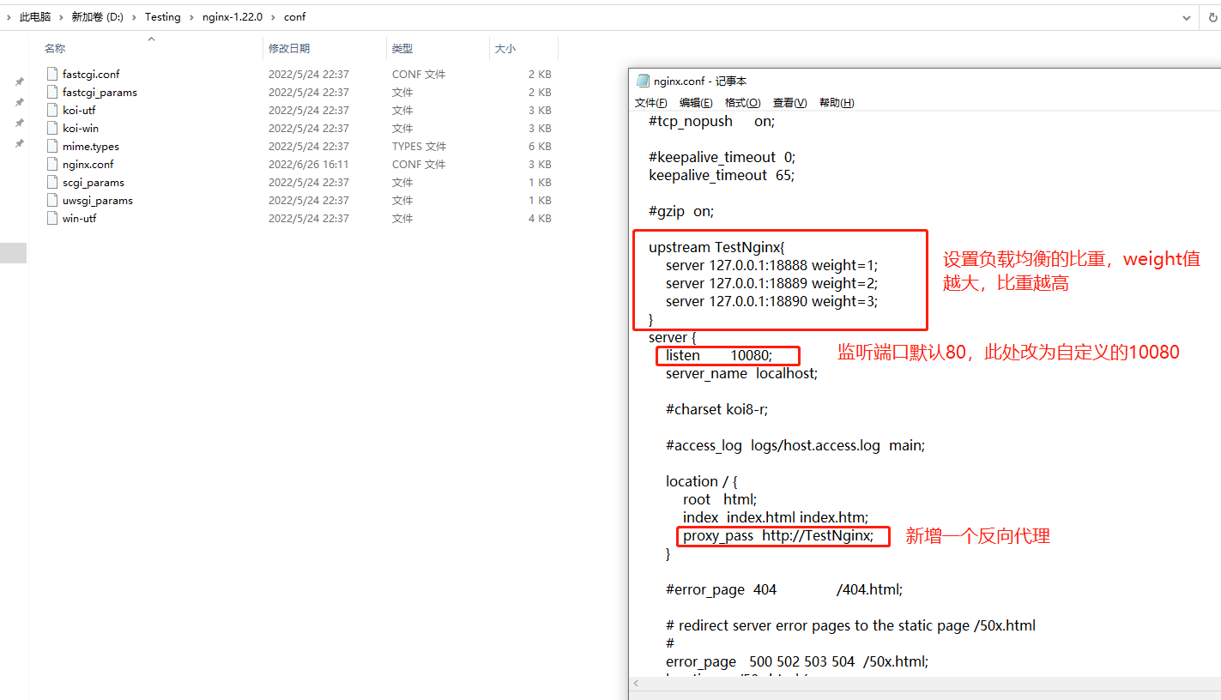Place cursor on server_name localhost; line
Screen dimensions: 1221x700
coord(741,373)
